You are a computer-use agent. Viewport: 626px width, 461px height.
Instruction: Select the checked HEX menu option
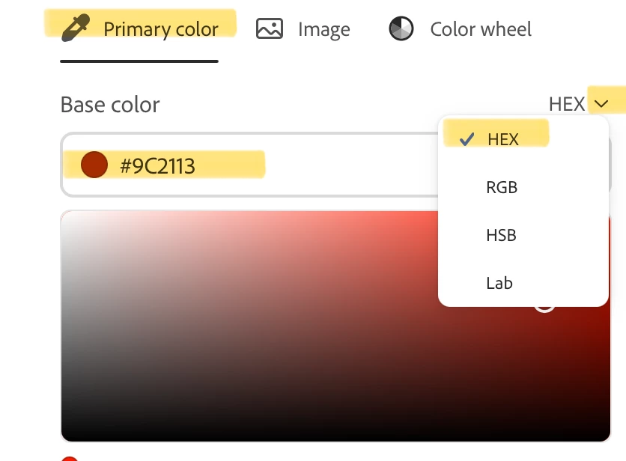point(523,139)
